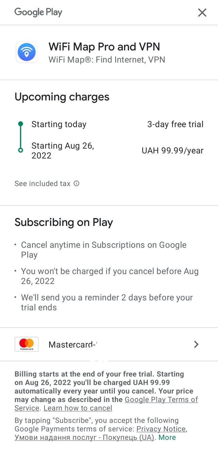Tap the Starting today timeline dot

click(x=20, y=124)
